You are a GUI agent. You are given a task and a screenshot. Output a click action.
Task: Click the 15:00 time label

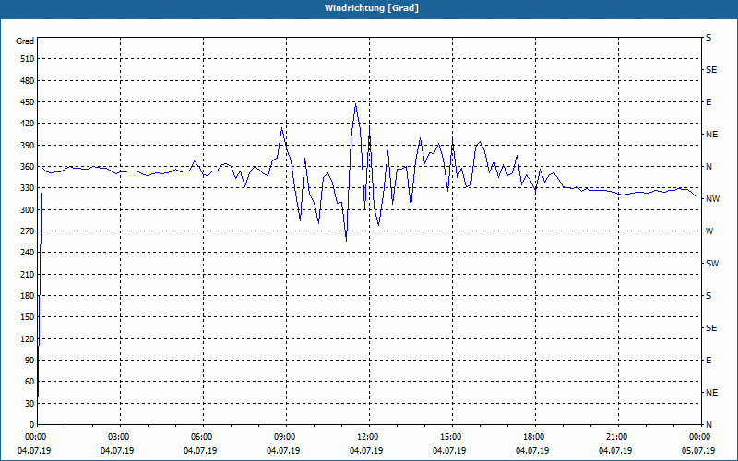(x=449, y=437)
